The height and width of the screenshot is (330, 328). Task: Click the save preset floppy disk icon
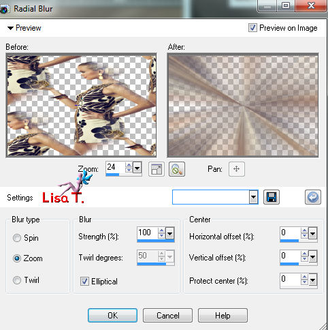pos(272,197)
